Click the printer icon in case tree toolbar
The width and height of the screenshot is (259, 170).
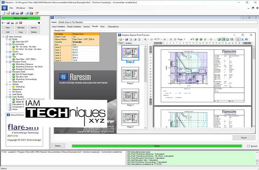pyautogui.click(x=16, y=23)
